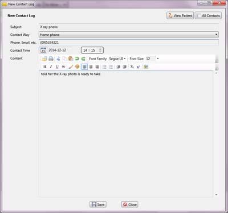
Task: Click the Cut scissors icon
Action: (x=58, y=59)
